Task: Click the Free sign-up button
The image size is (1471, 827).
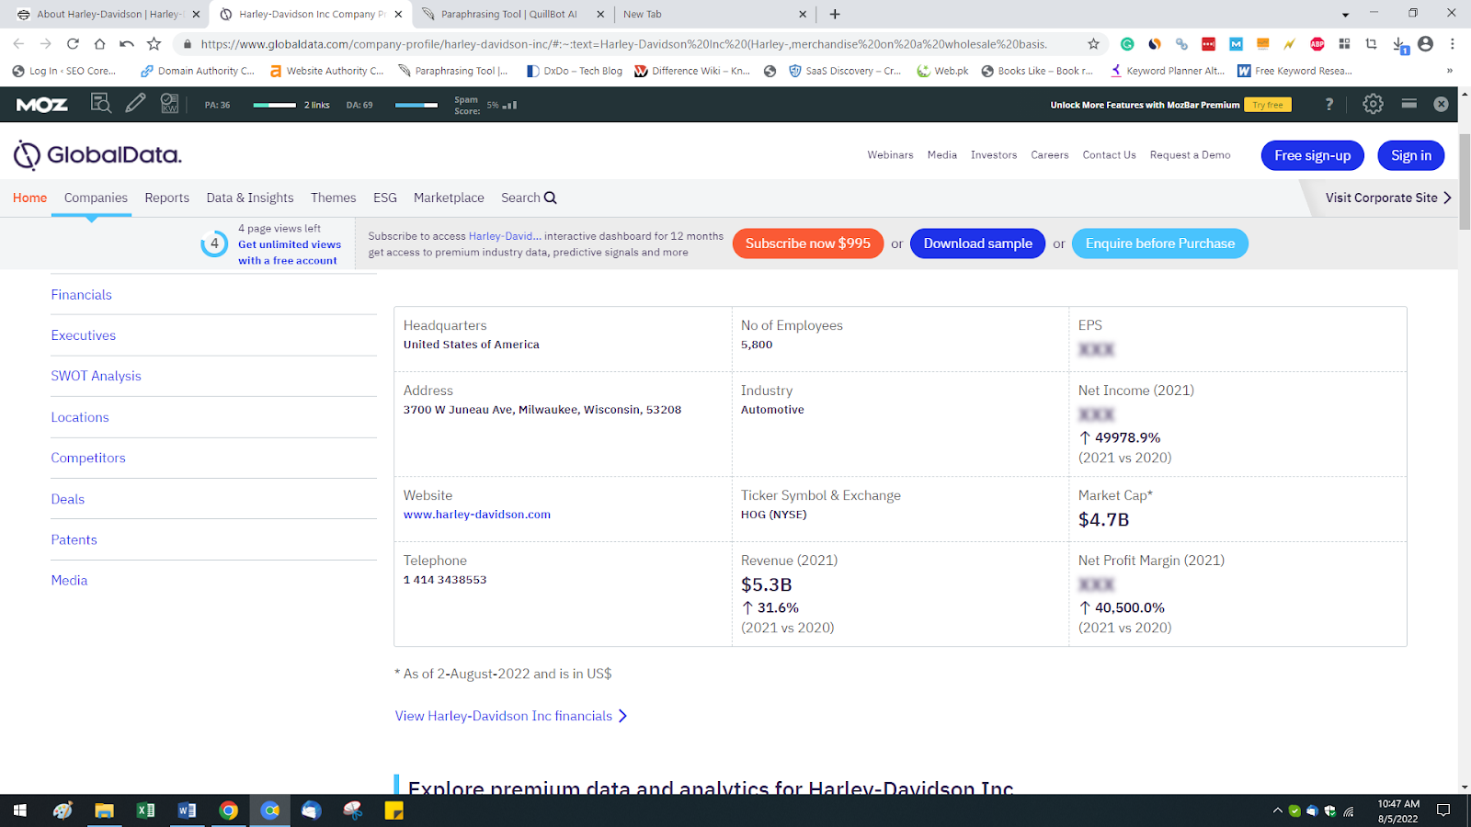Action: point(1313,155)
